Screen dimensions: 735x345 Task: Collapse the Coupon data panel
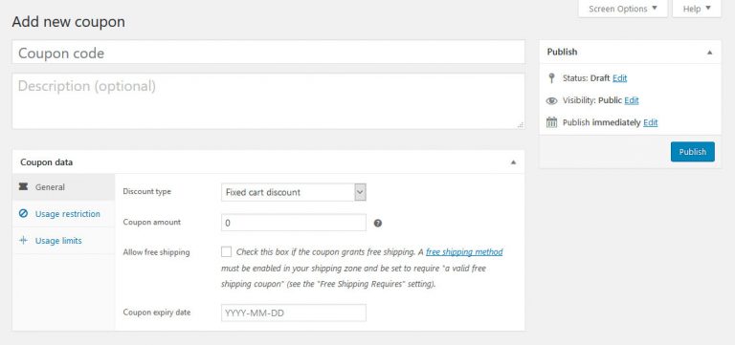pyautogui.click(x=513, y=162)
